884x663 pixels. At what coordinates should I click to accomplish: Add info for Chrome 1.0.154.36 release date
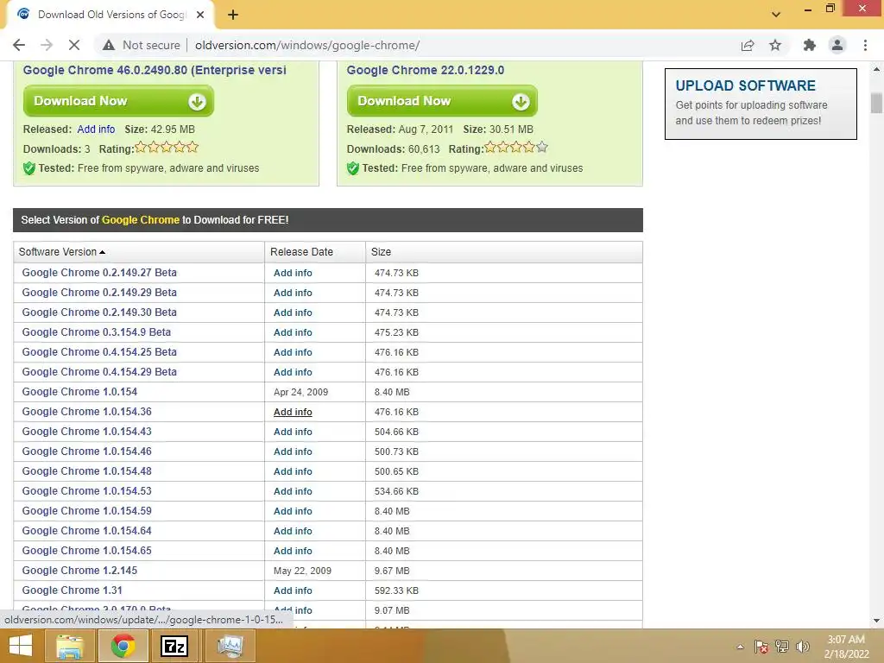293,412
